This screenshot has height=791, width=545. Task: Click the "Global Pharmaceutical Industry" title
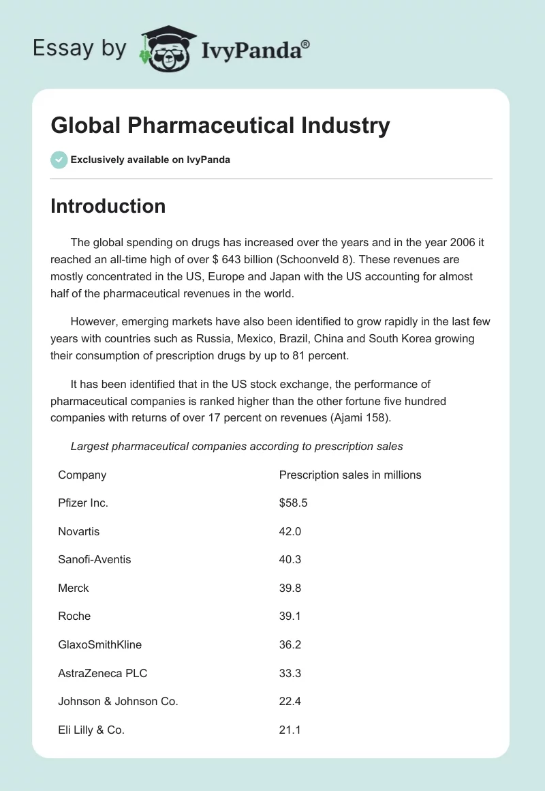220,125
